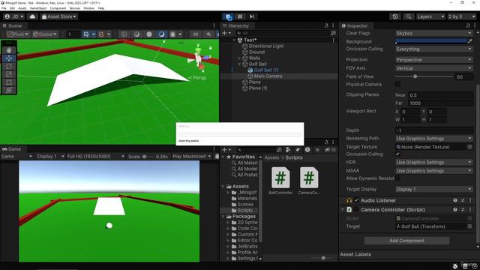The width and height of the screenshot is (480, 270).
Task: Collapse the Test scene root
Action: [x=234, y=40]
